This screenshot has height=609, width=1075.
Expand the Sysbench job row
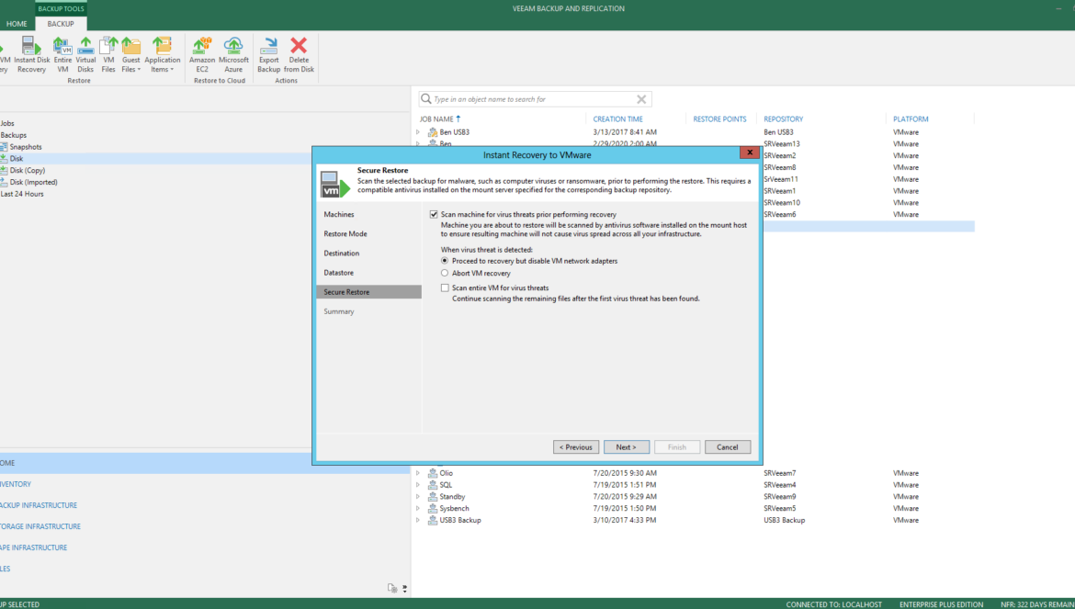[x=418, y=508]
